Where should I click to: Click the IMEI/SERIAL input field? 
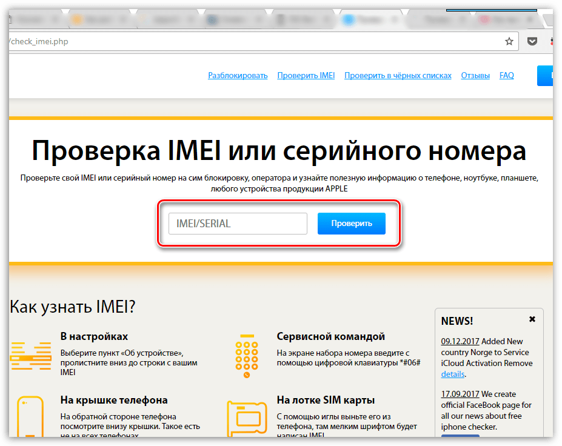pyautogui.click(x=238, y=224)
